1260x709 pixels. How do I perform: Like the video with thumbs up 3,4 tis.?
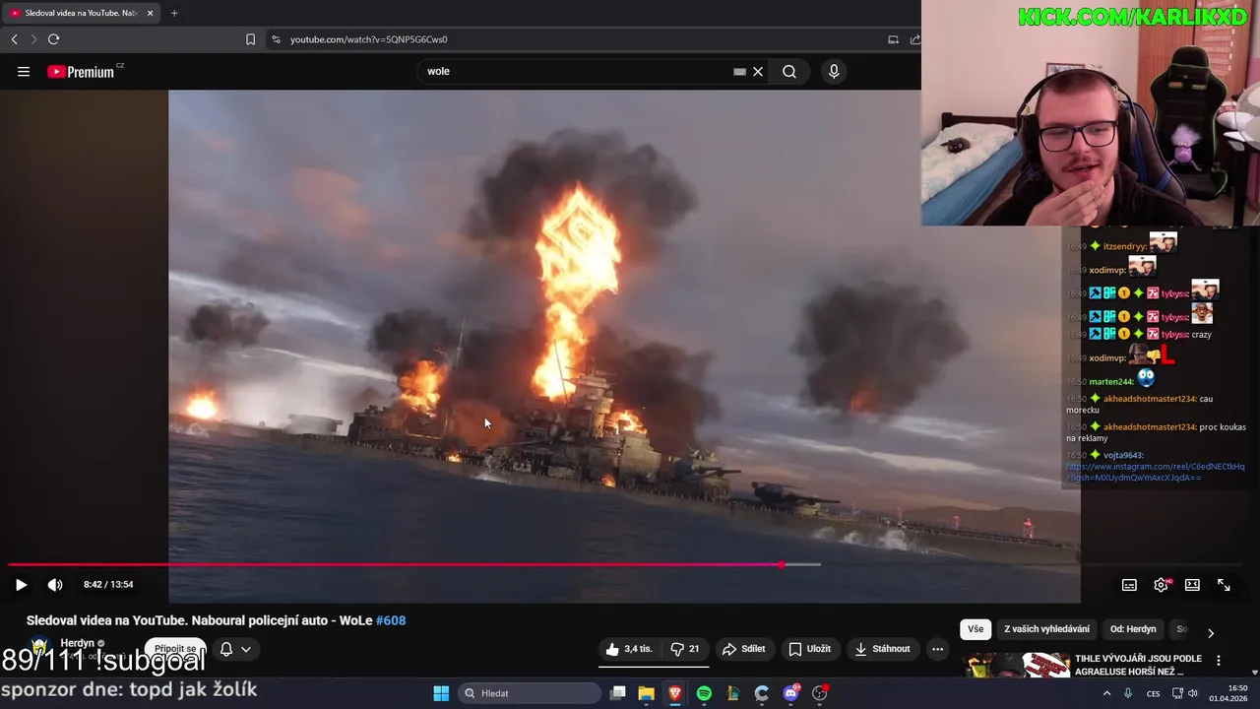pyautogui.click(x=629, y=649)
